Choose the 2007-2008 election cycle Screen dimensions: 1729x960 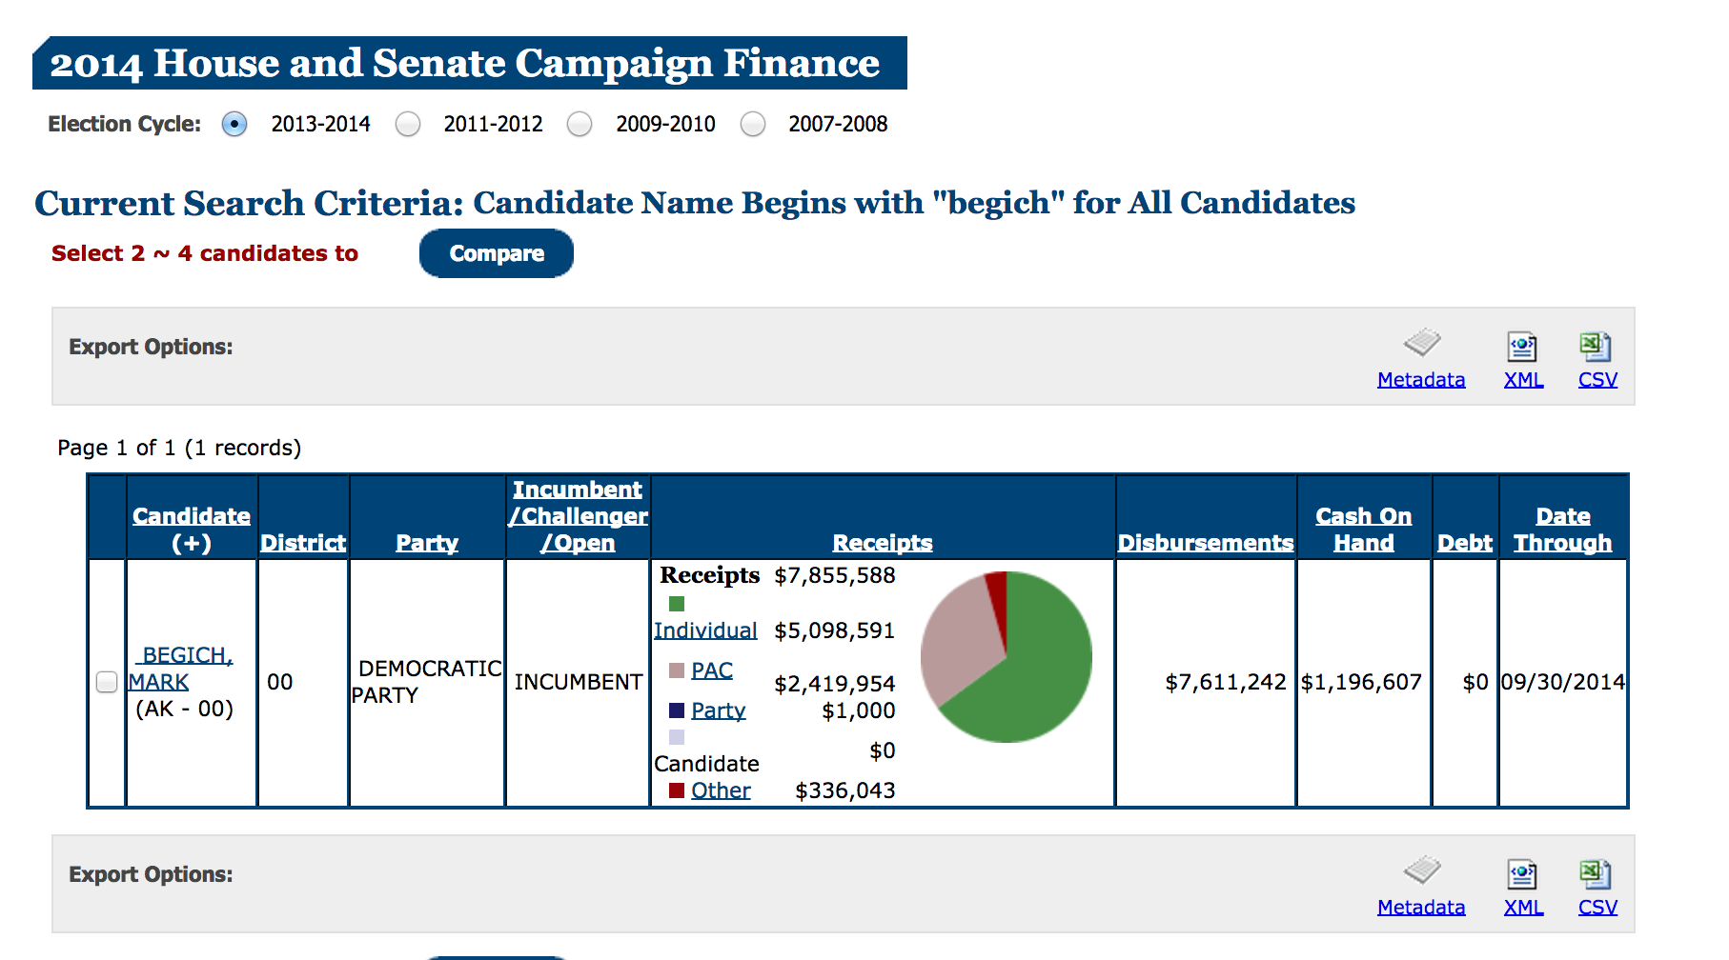click(753, 125)
